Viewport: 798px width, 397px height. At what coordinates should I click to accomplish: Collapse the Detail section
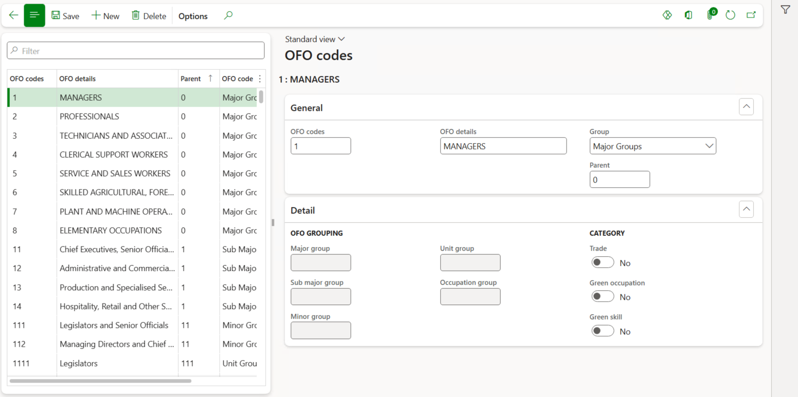click(746, 210)
